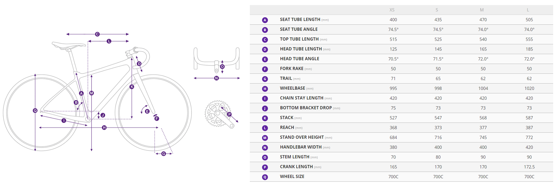
Task: Click the G marker below front wheel
Action: [164, 154]
